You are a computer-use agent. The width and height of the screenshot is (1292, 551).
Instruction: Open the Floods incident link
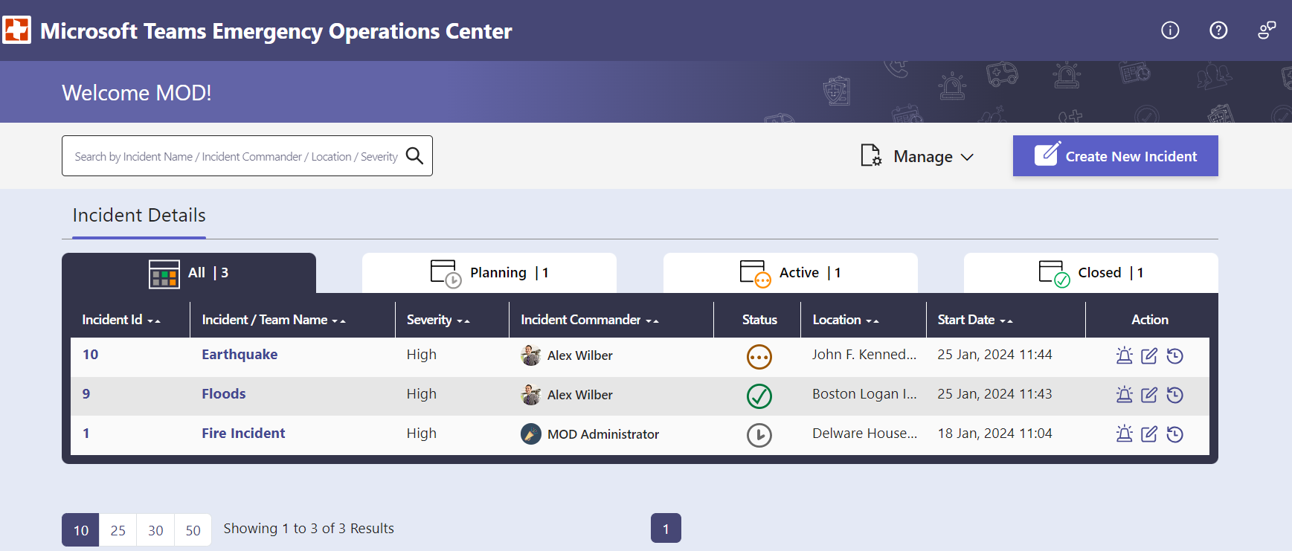pyautogui.click(x=223, y=394)
